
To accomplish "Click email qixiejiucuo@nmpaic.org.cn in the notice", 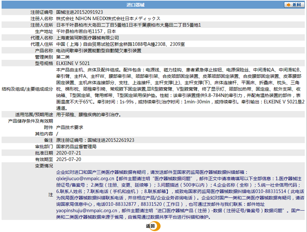I will coord(85,178).
